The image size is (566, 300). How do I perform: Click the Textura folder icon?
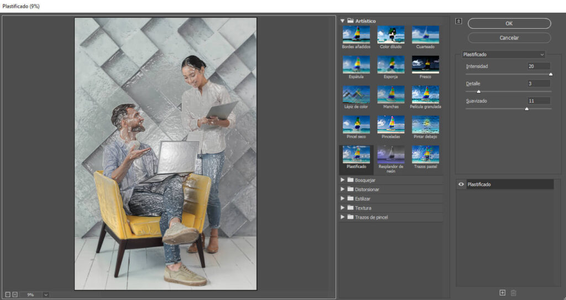350,208
